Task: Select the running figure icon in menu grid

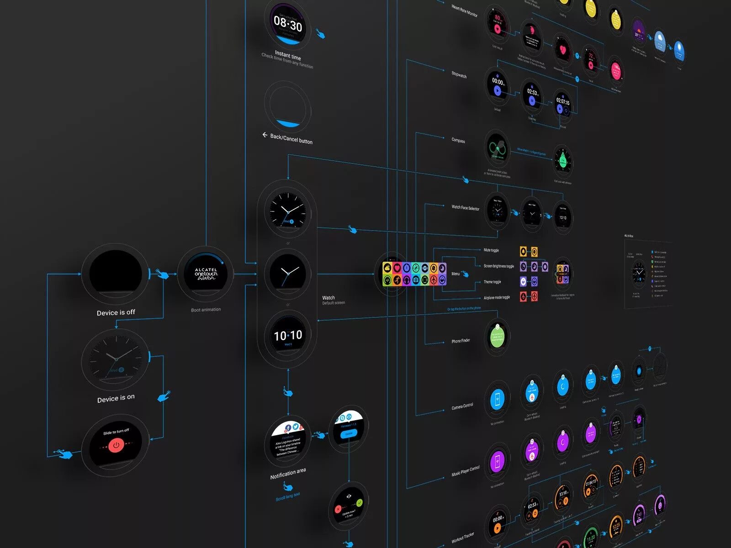Action: (x=397, y=280)
